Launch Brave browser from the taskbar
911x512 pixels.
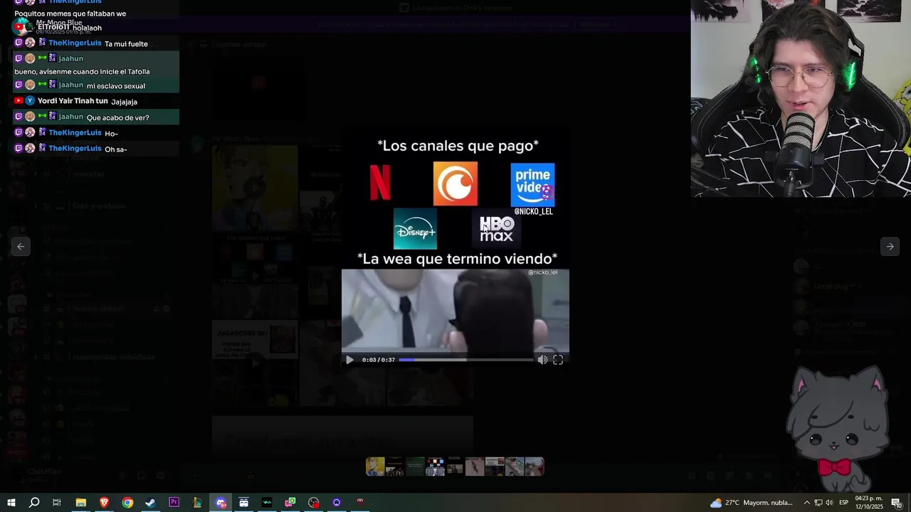[x=104, y=503]
